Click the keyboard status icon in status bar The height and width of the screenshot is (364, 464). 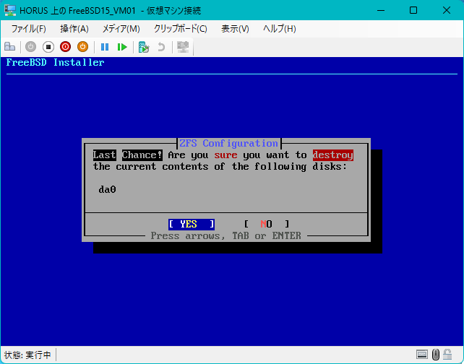click(421, 354)
